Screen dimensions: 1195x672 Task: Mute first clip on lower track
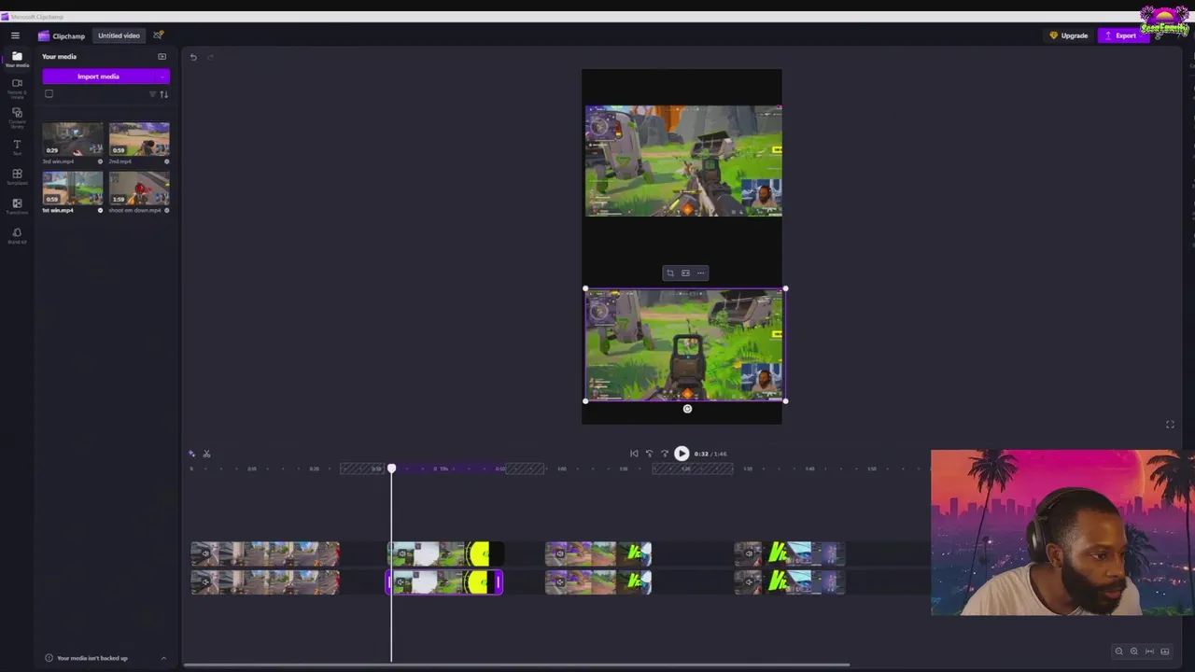[x=205, y=582]
